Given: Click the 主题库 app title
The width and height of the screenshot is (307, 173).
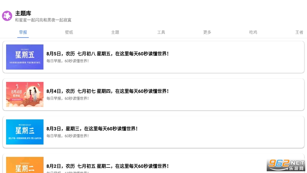Looking at the screenshot, I should pyautogui.click(x=23, y=13).
